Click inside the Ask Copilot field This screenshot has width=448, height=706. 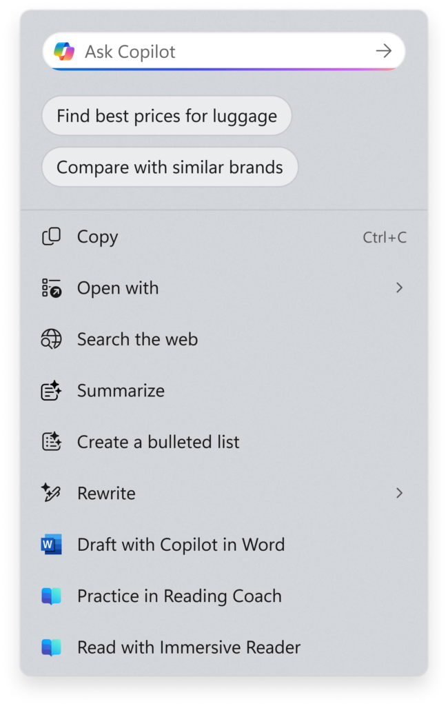coord(207,50)
